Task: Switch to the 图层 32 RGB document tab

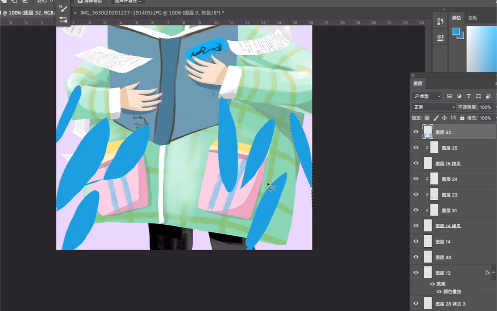Action: [x=27, y=13]
